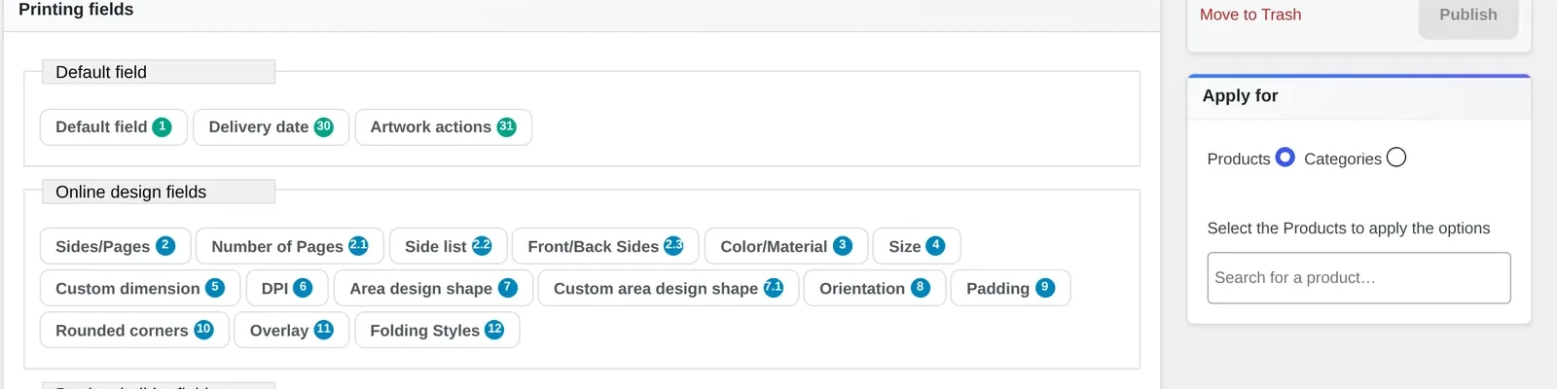The height and width of the screenshot is (389, 1557).
Task: Click the Artwork actions field button
Action: click(x=443, y=127)
